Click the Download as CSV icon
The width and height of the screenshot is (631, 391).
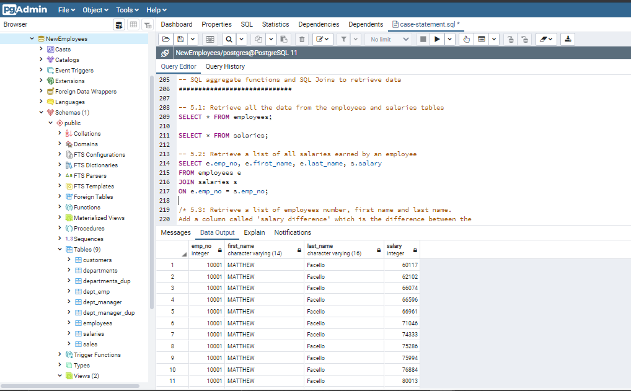click(567, 39)
